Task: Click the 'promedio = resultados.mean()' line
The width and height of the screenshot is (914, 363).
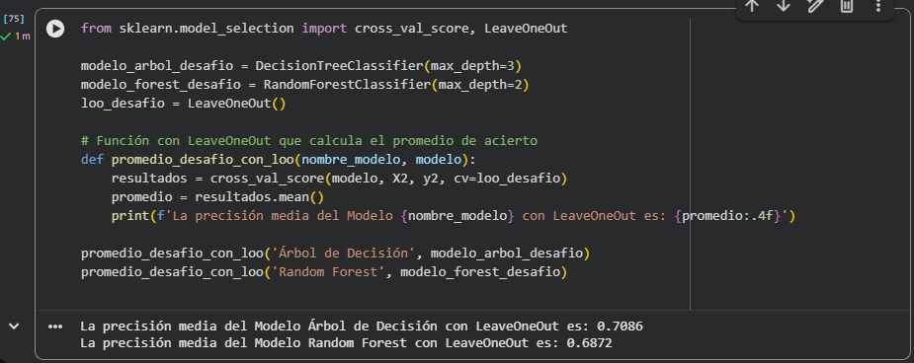Action: pos(217,197)
